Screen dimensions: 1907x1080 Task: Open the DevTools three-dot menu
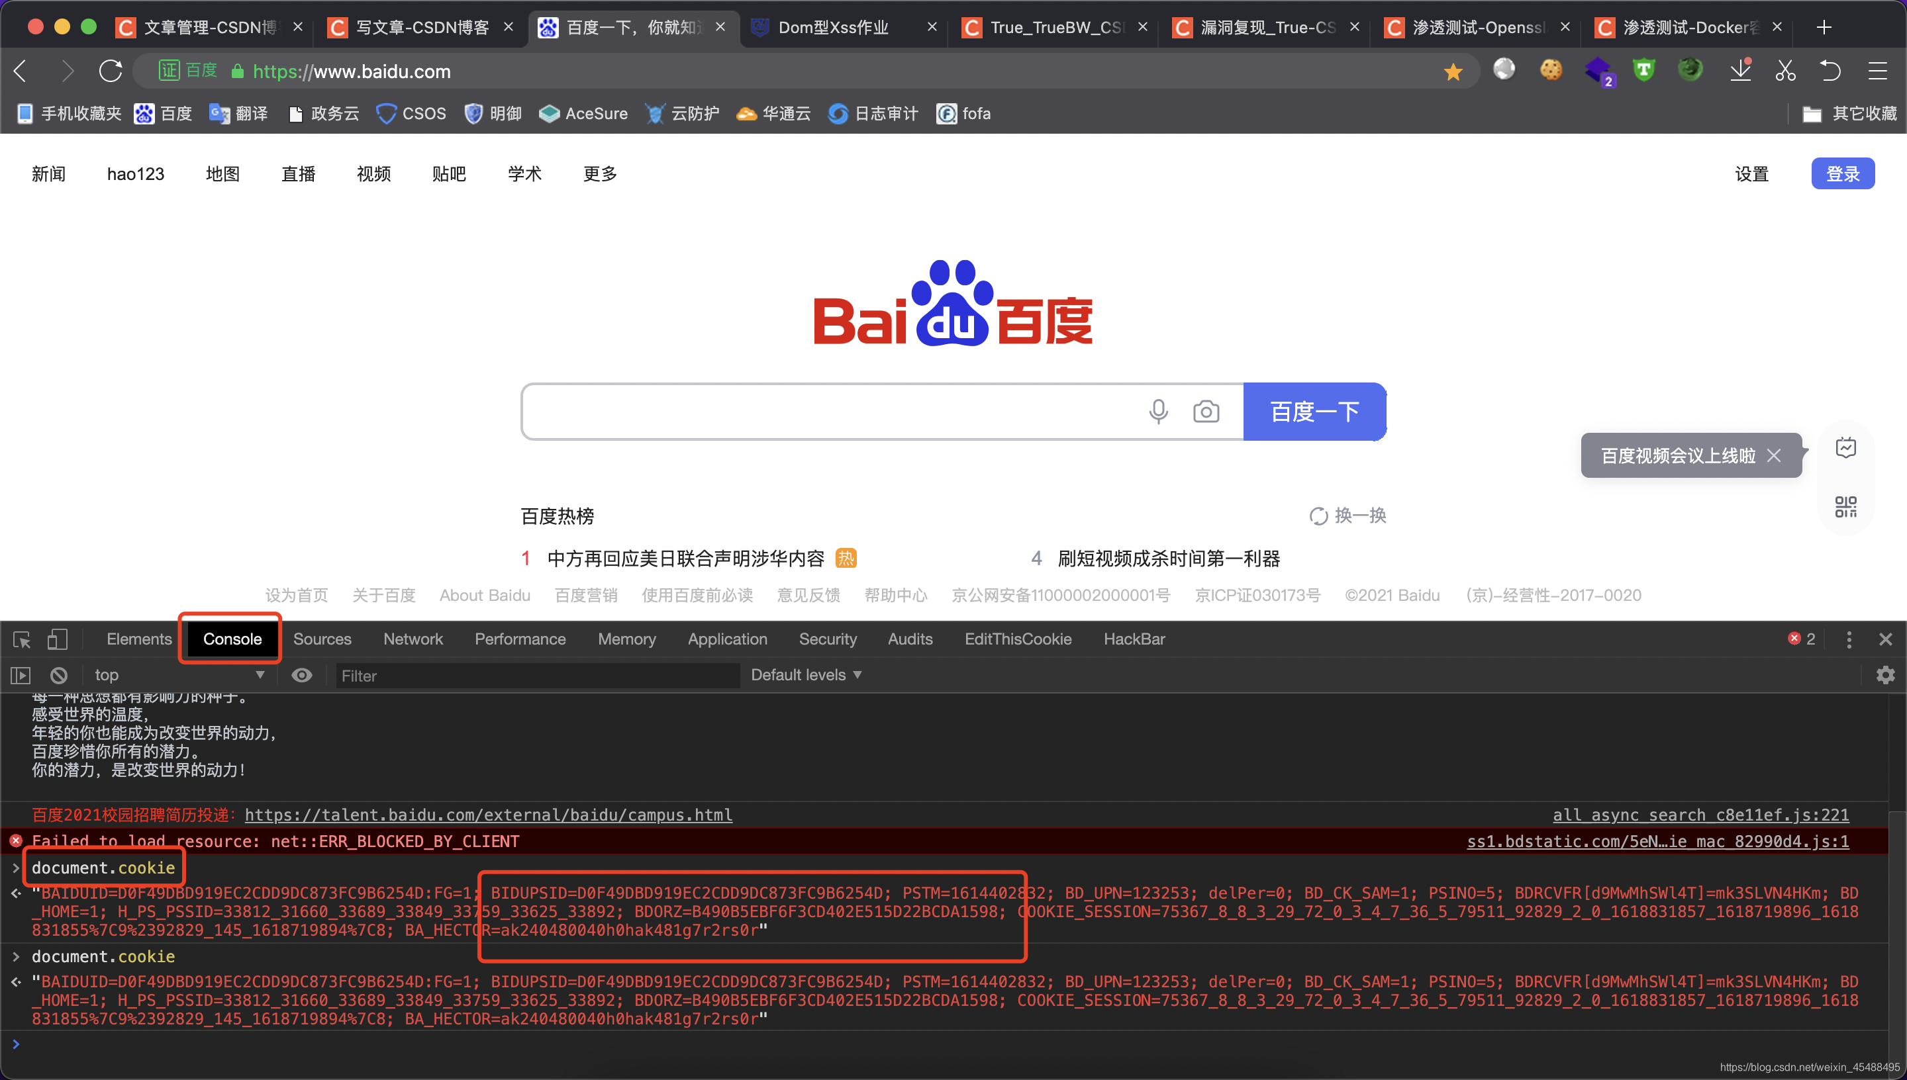pos(1848,639)
